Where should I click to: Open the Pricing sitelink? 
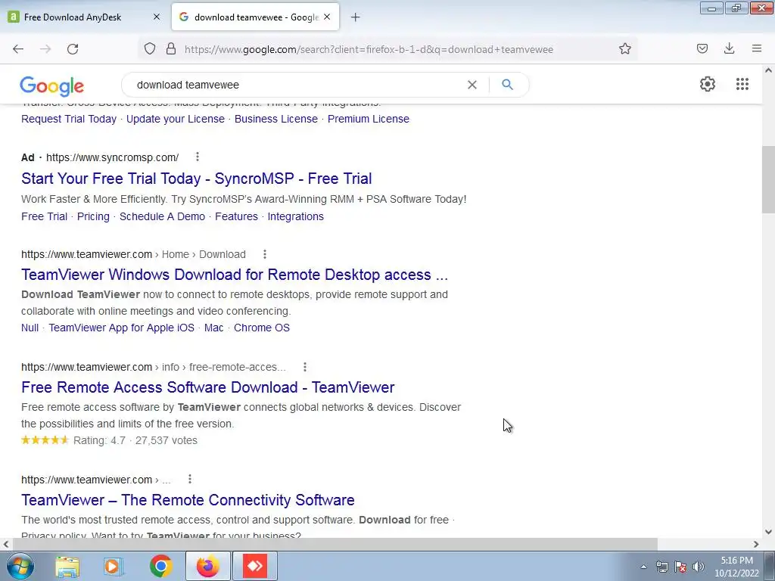pos(93,216)
